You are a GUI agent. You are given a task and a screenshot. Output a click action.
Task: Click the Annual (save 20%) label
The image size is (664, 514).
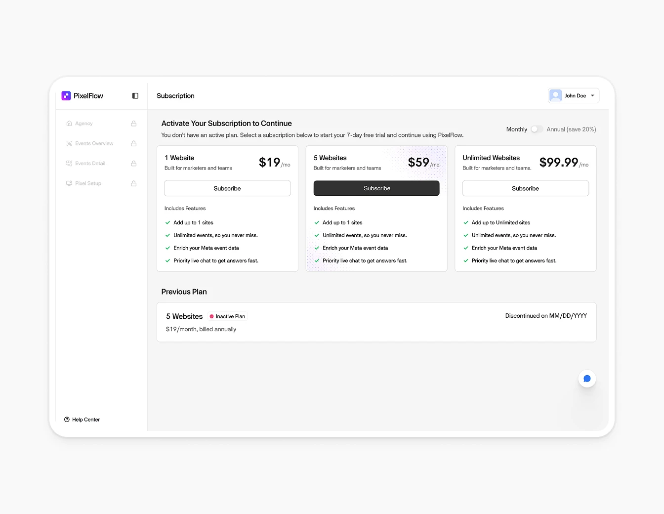[571, 129]
